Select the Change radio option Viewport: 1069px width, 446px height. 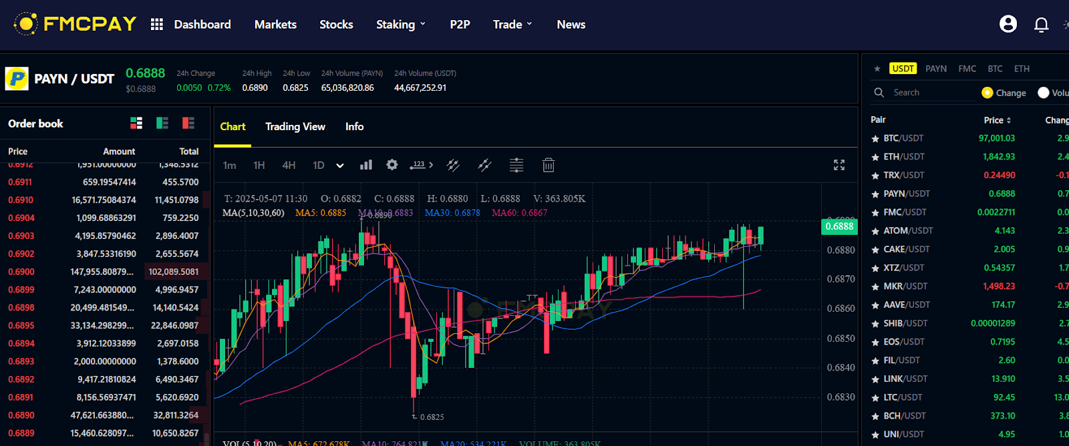[x=987, y=93]
